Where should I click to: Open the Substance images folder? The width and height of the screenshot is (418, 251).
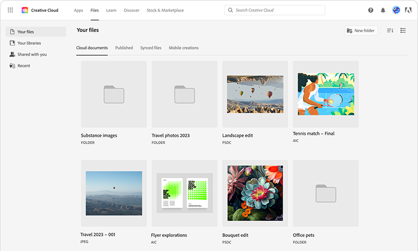point(114,94)
